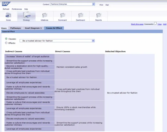
Task: Click the Add comment link
Action: 165,24
